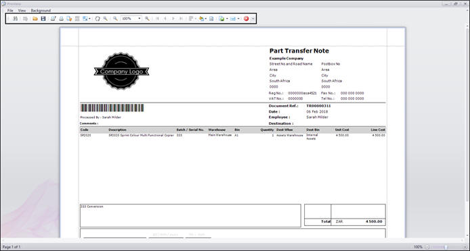Open the Print dialog icon
This screenshot has width=470, height=251.
click(x=53, y=18)
